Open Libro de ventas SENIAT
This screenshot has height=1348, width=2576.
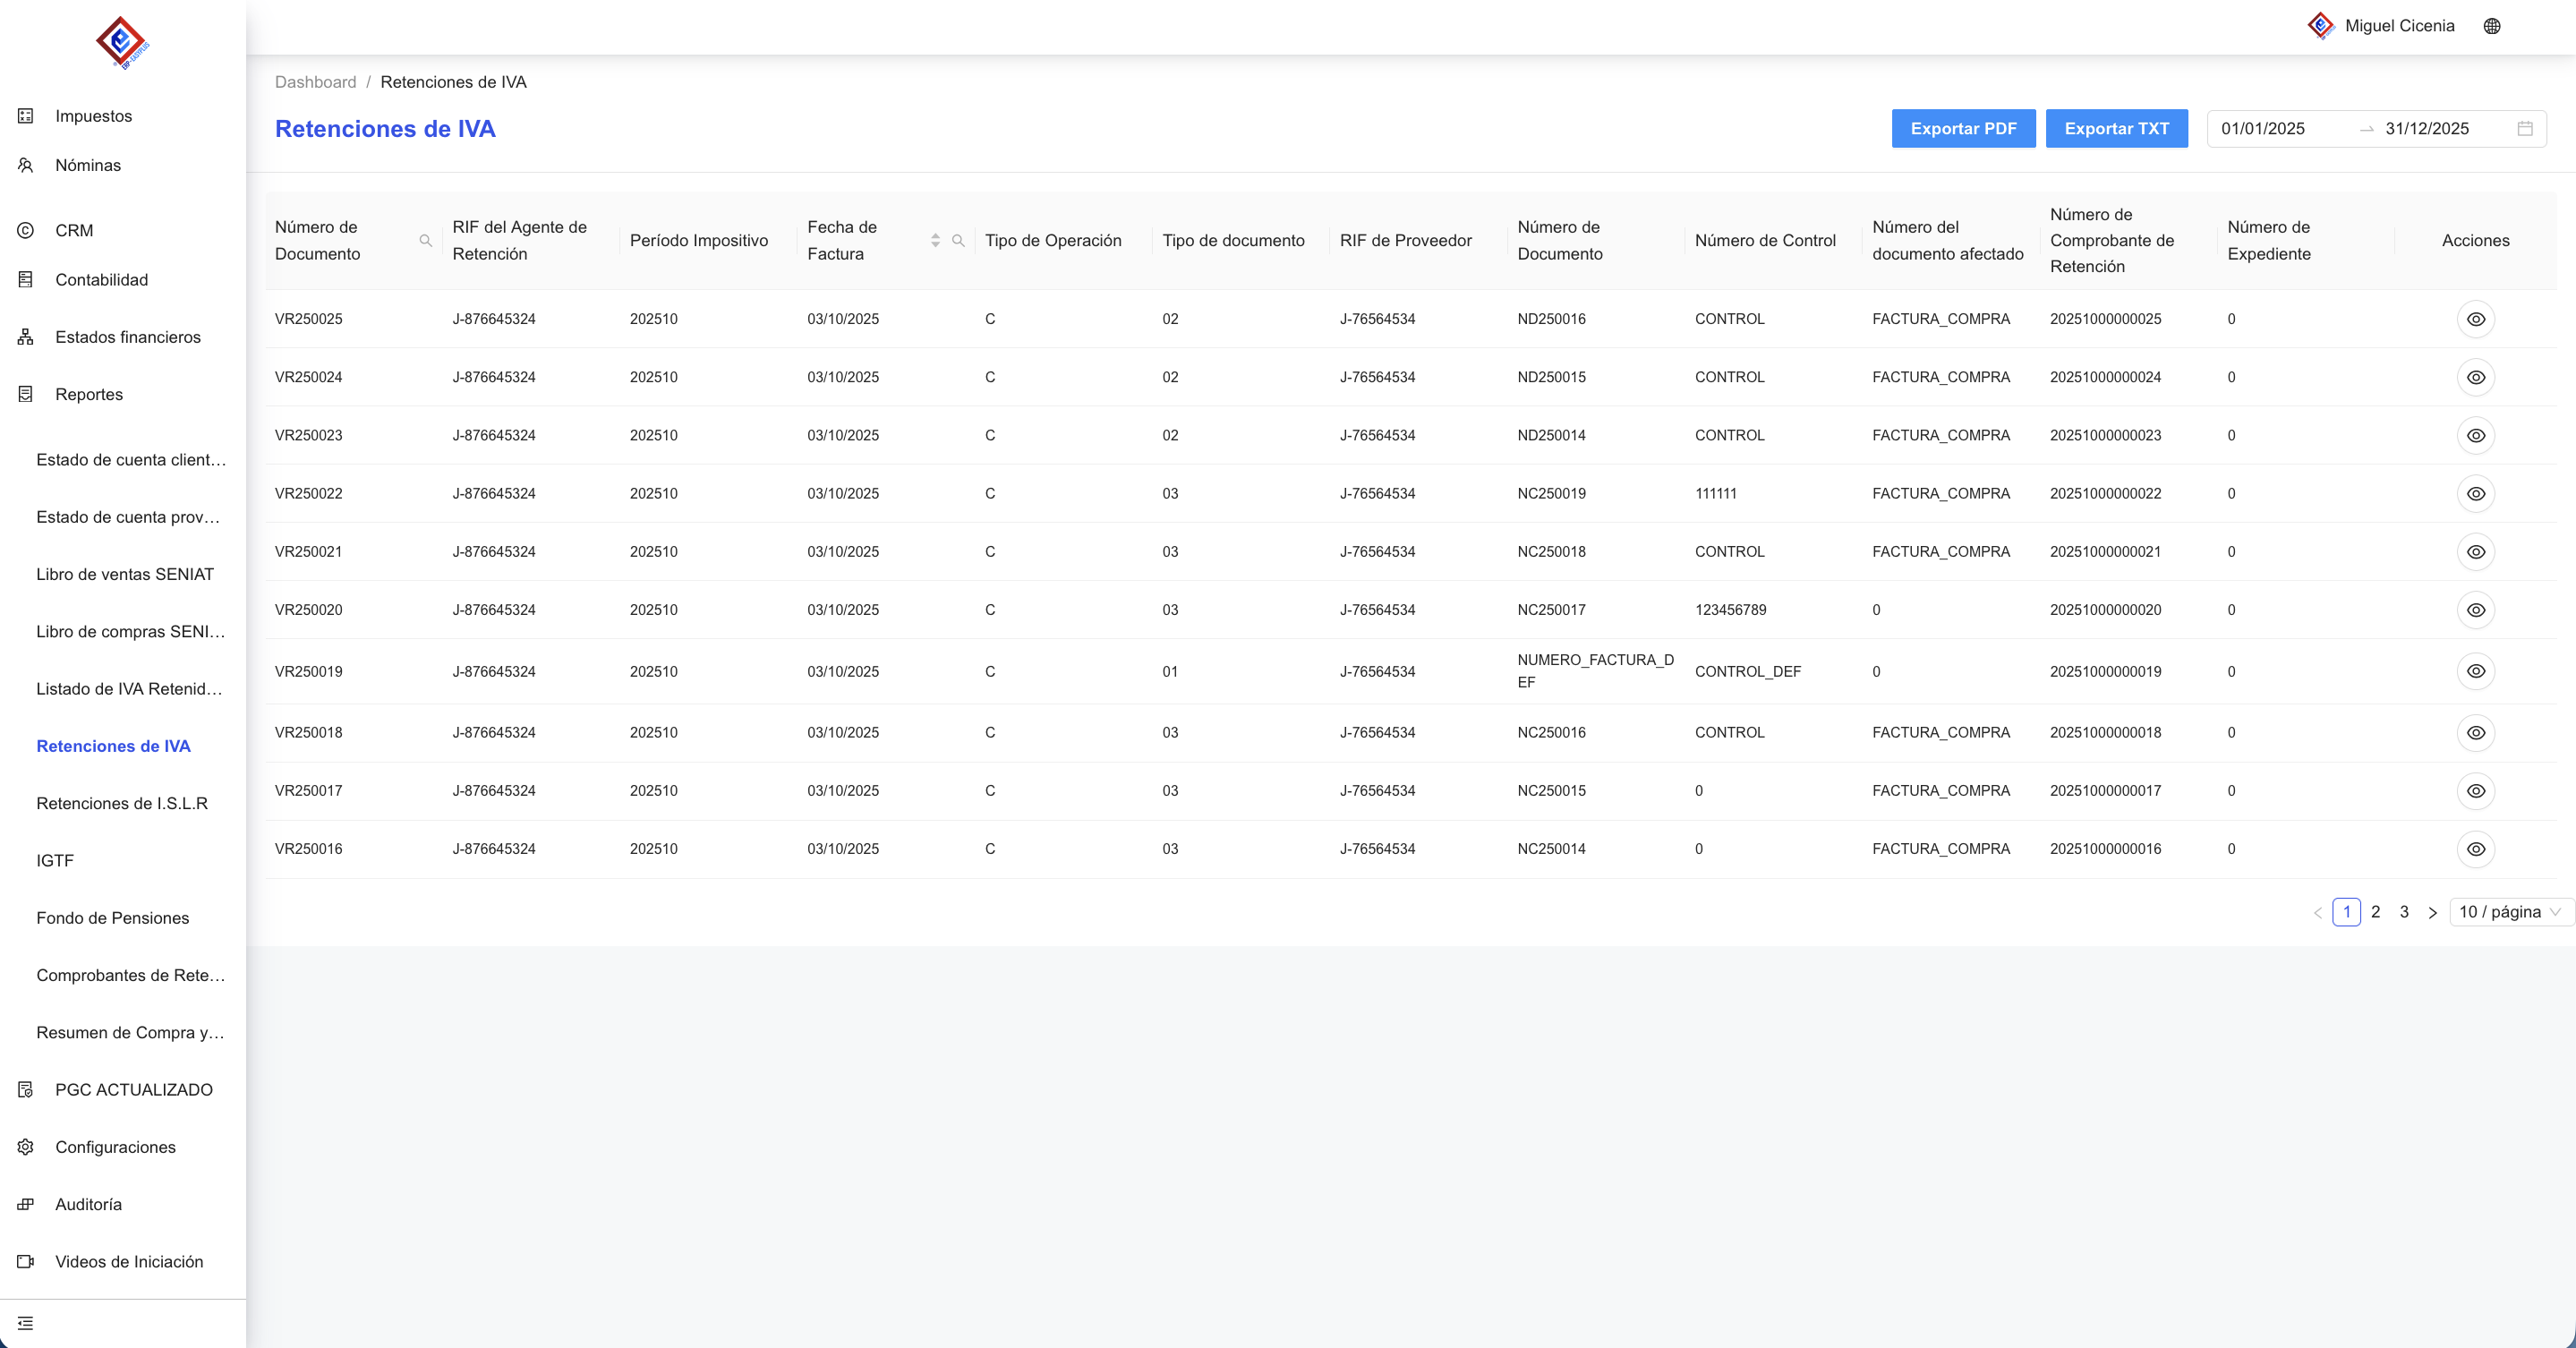pyautogui.click(x=125, y=574)
